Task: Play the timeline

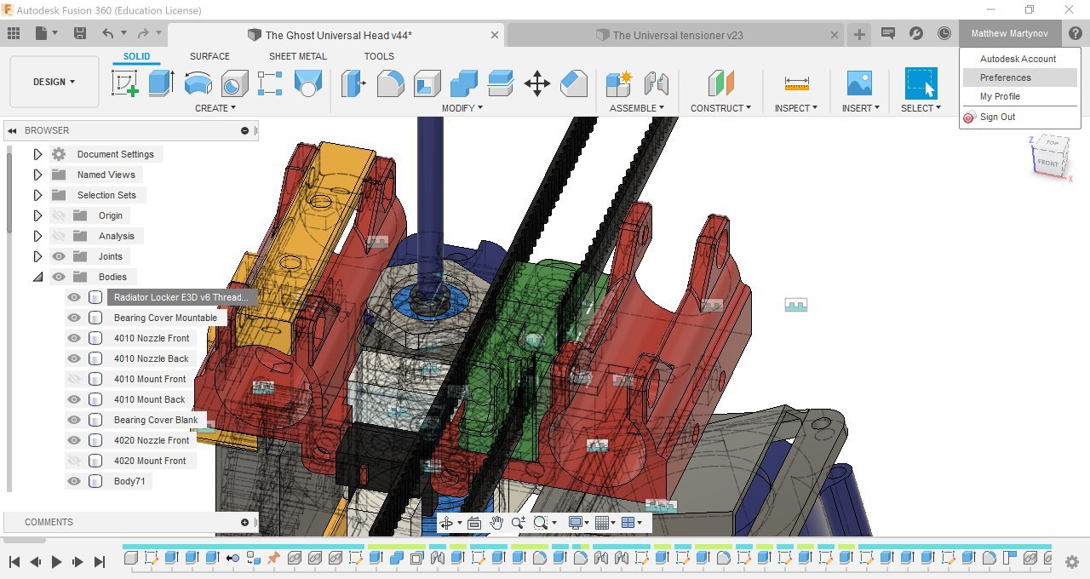Action: coord(57,562)
